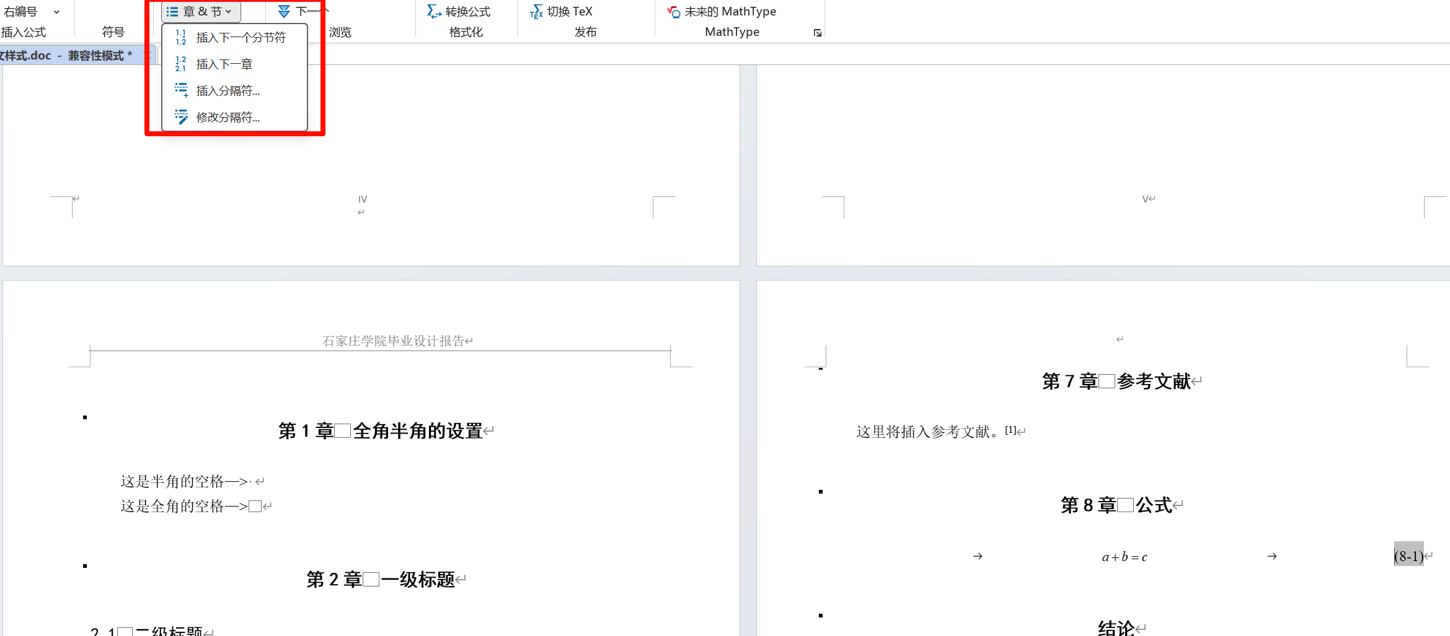Image resolution: width=1450 pixels, height=636 pixels.
Task: Click the [1] citation superscript
Action: [x=1010, y=430]
